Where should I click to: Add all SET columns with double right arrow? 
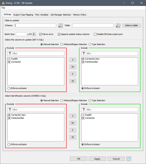73,67
